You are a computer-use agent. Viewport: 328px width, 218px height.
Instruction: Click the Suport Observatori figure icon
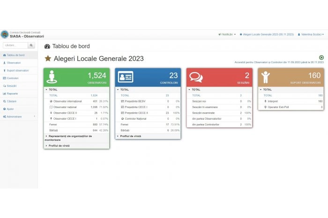pyautogui.click(x=266, y=77)
